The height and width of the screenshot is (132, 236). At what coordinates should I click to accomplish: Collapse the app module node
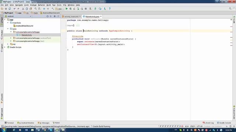point(5,19)
